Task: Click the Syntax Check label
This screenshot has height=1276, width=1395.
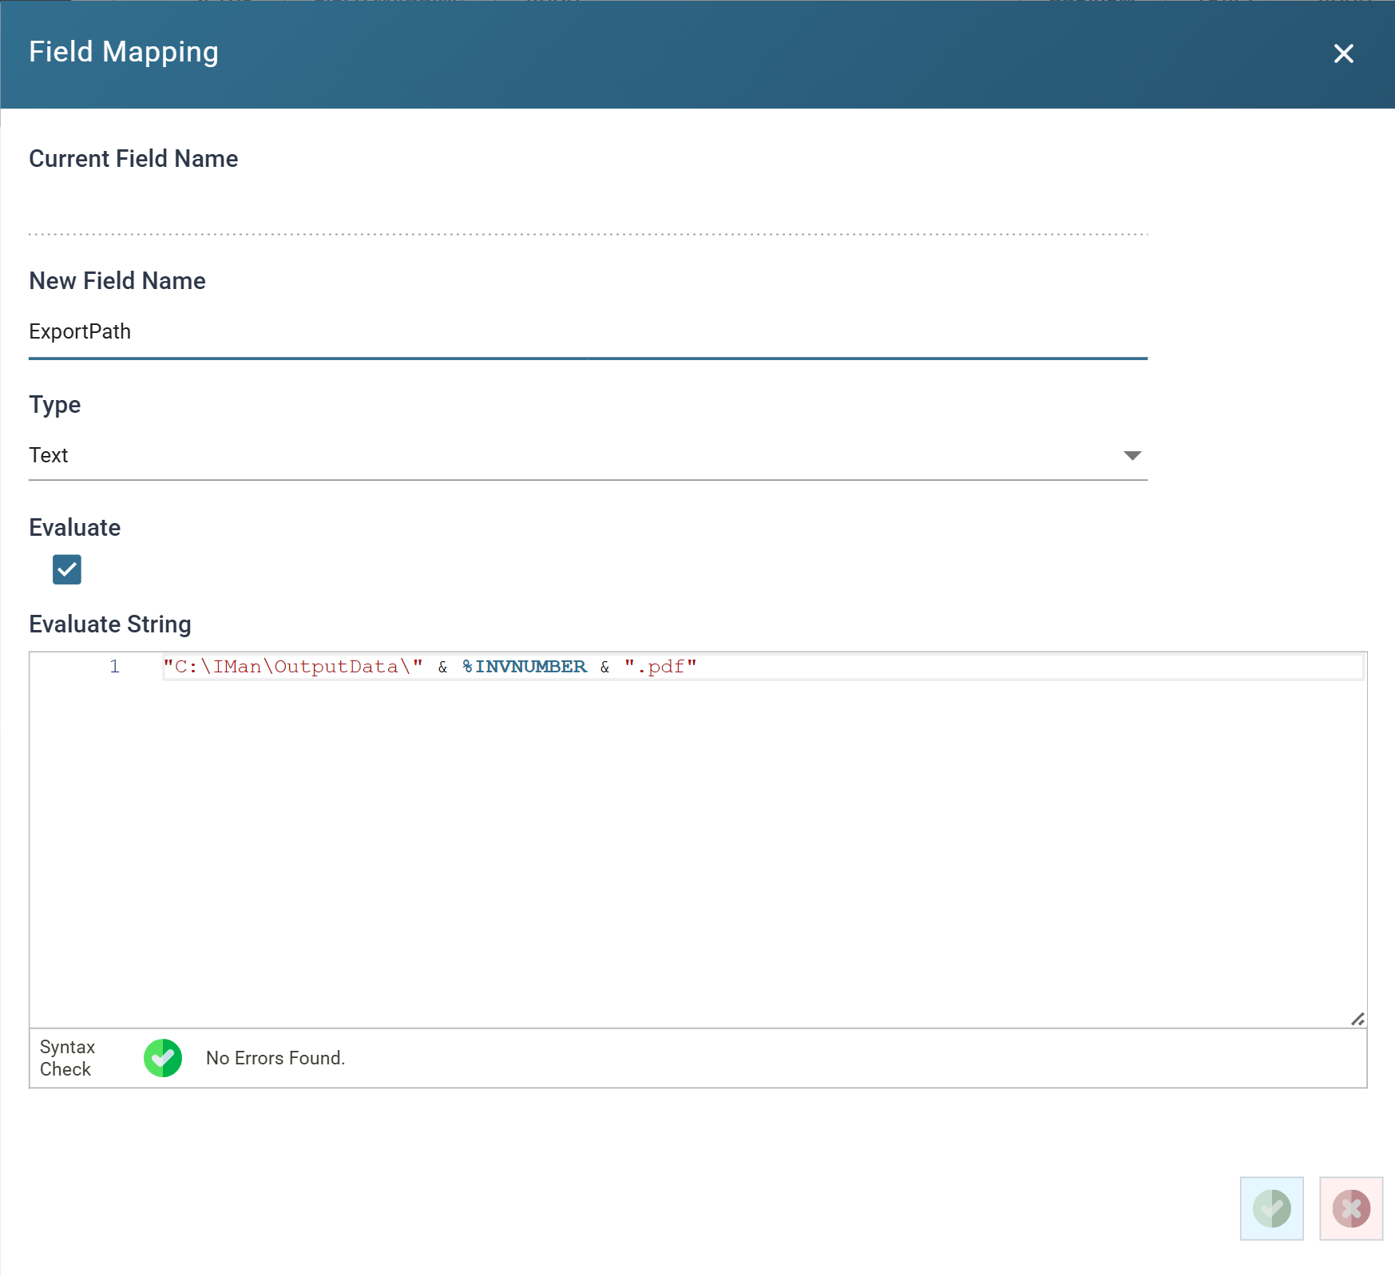Action: tap(67, 1058)
